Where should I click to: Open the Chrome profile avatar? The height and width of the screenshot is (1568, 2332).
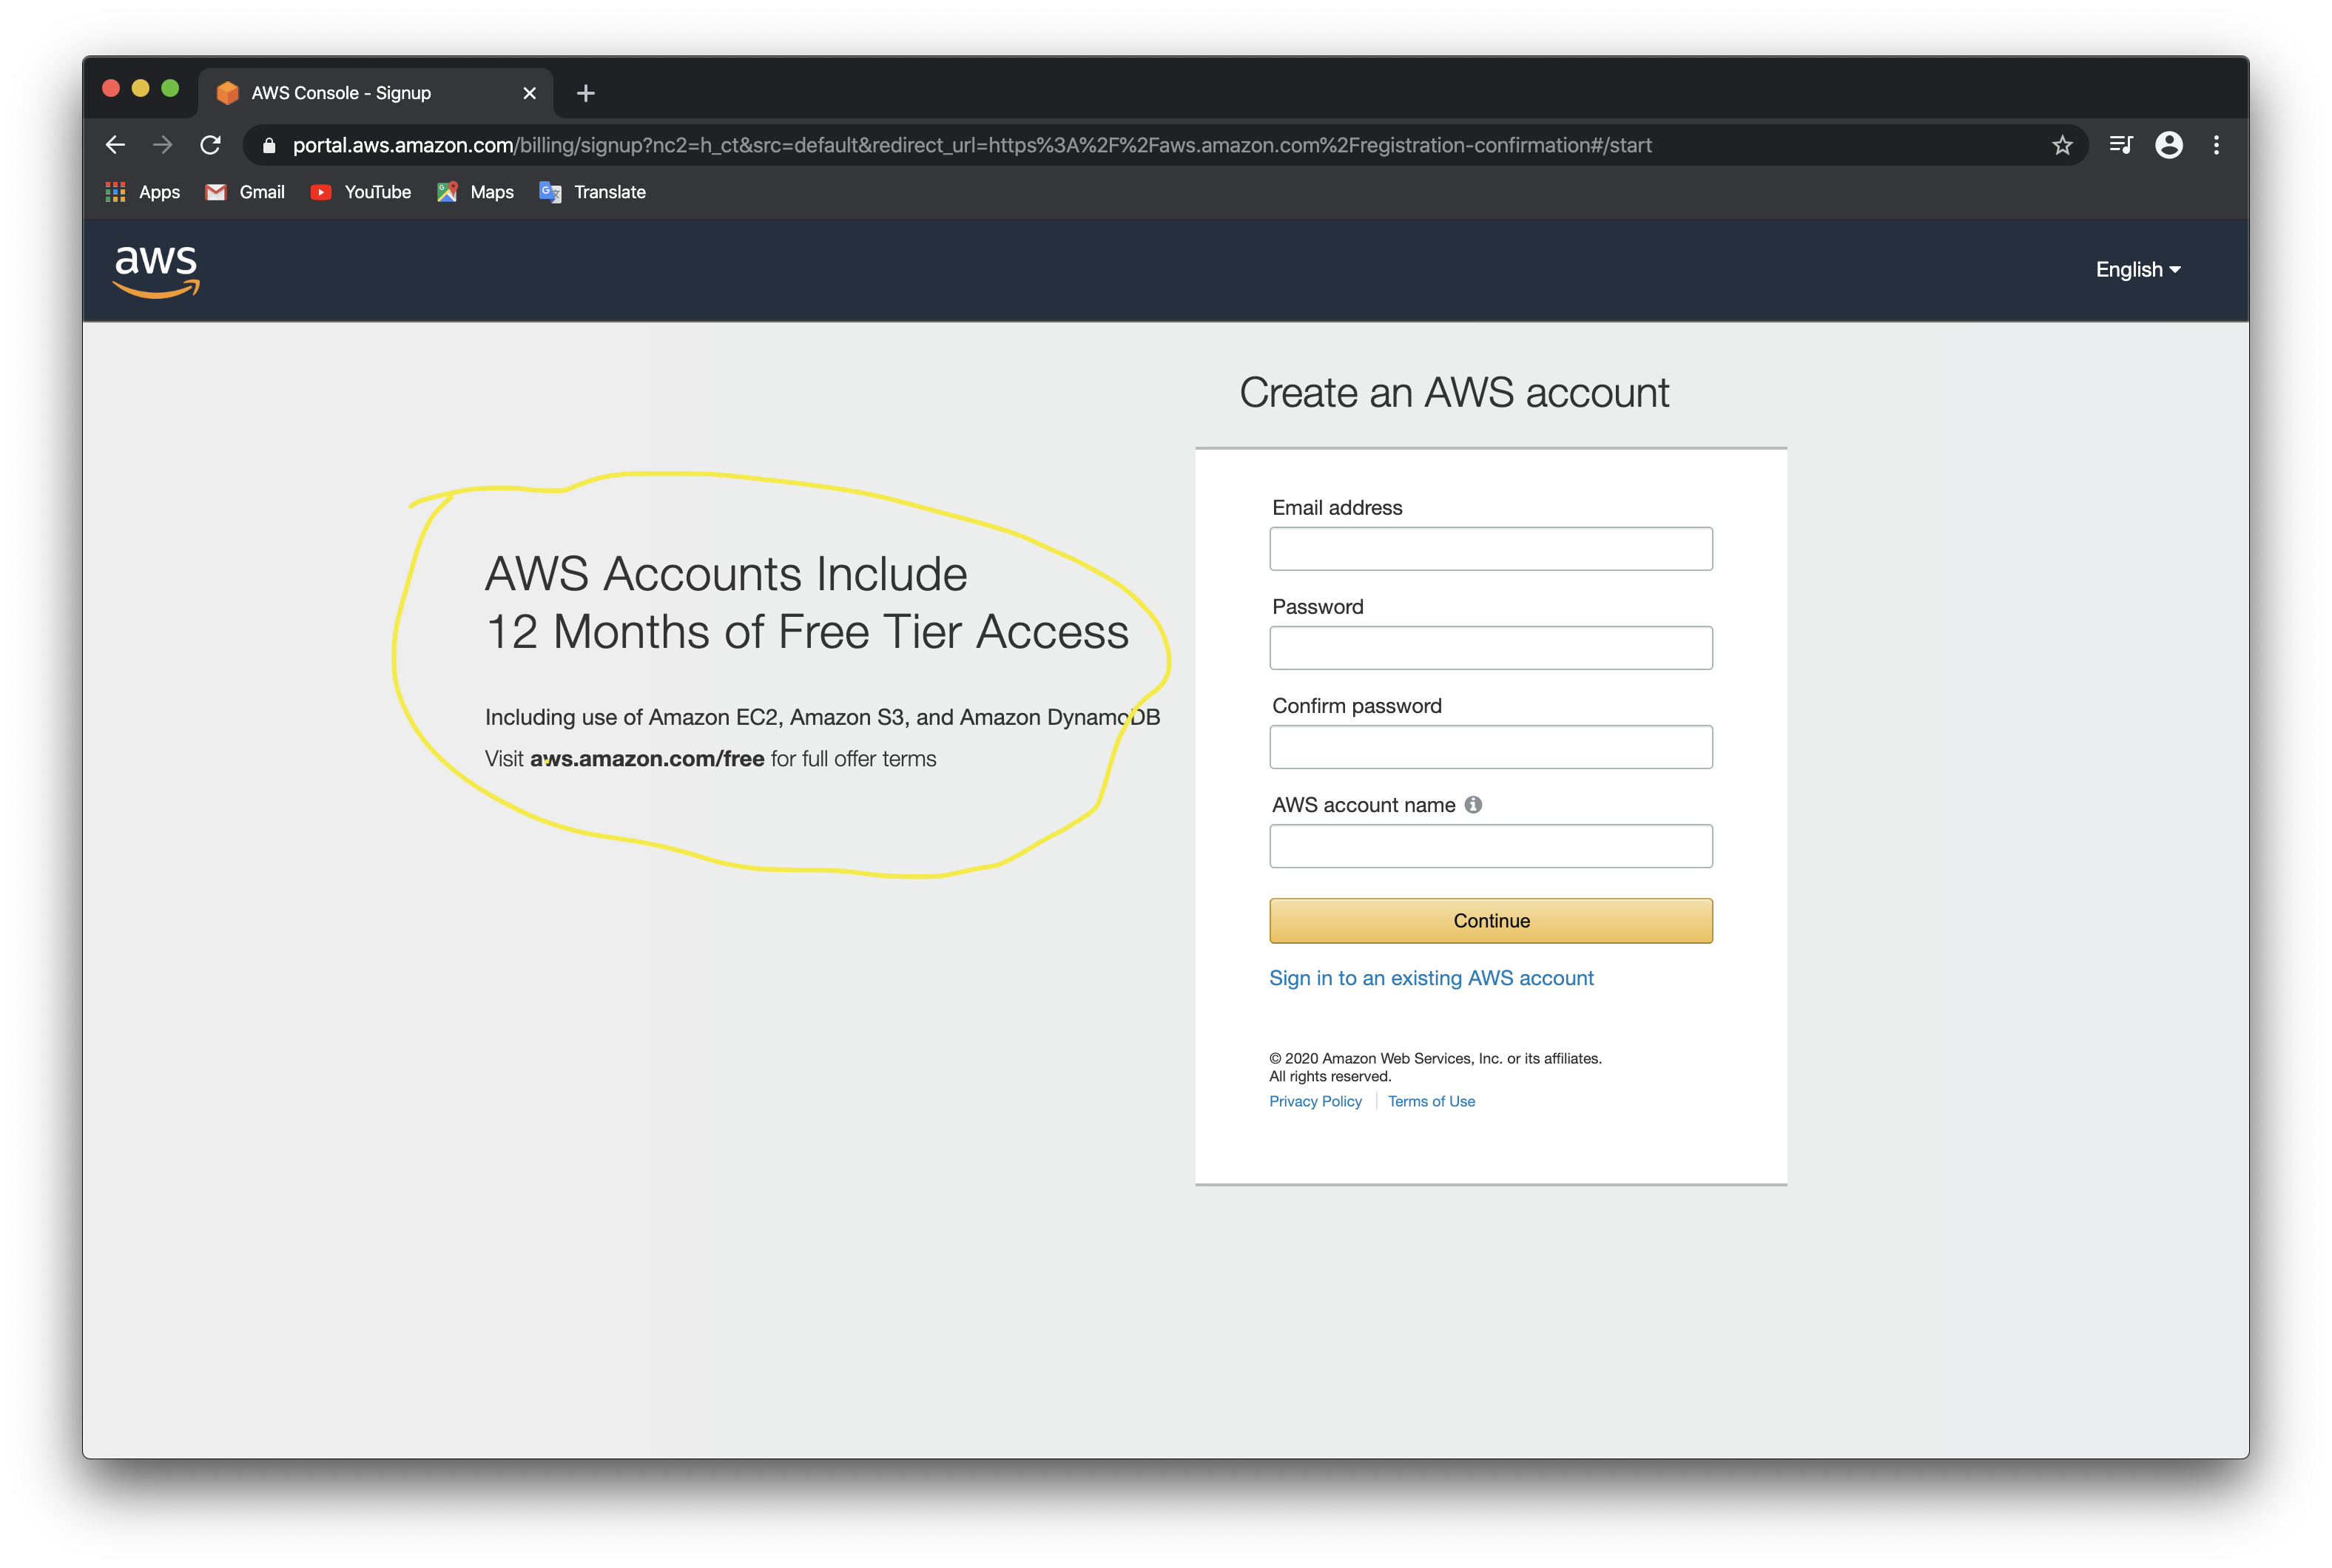2168,146
